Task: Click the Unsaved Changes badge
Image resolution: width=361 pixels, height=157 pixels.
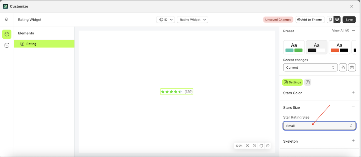Action: click(x=278, y=20)
